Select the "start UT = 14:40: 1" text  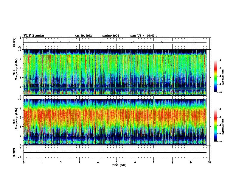tap(144, 36)
